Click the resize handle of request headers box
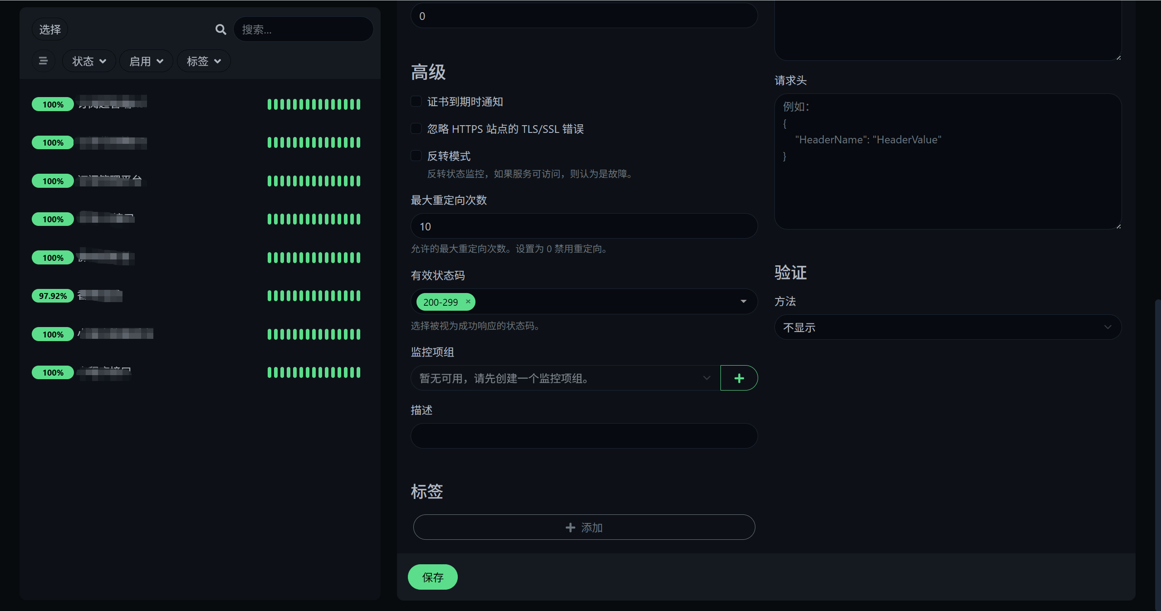Screen dimensions: 1161x611 (x=1118, y=226)
